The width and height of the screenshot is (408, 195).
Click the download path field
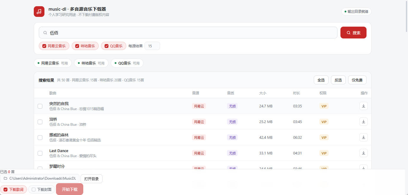pyautogui.click(x=40, y=178)
